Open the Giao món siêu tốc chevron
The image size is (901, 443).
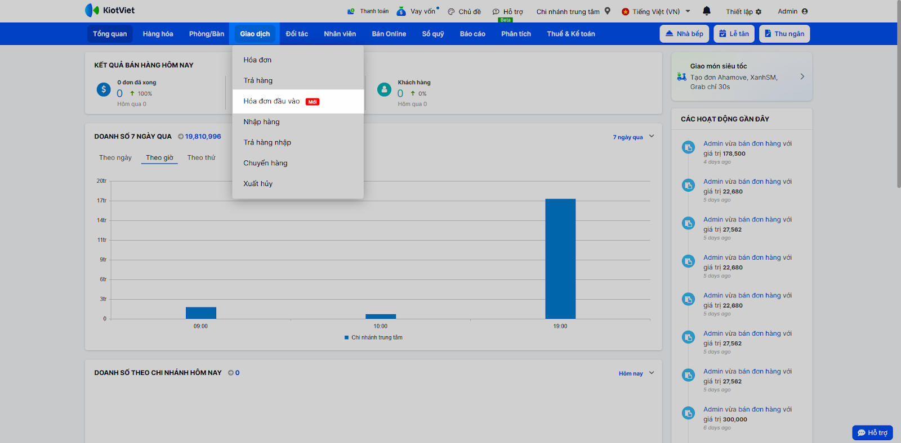(x=802, y=76)
